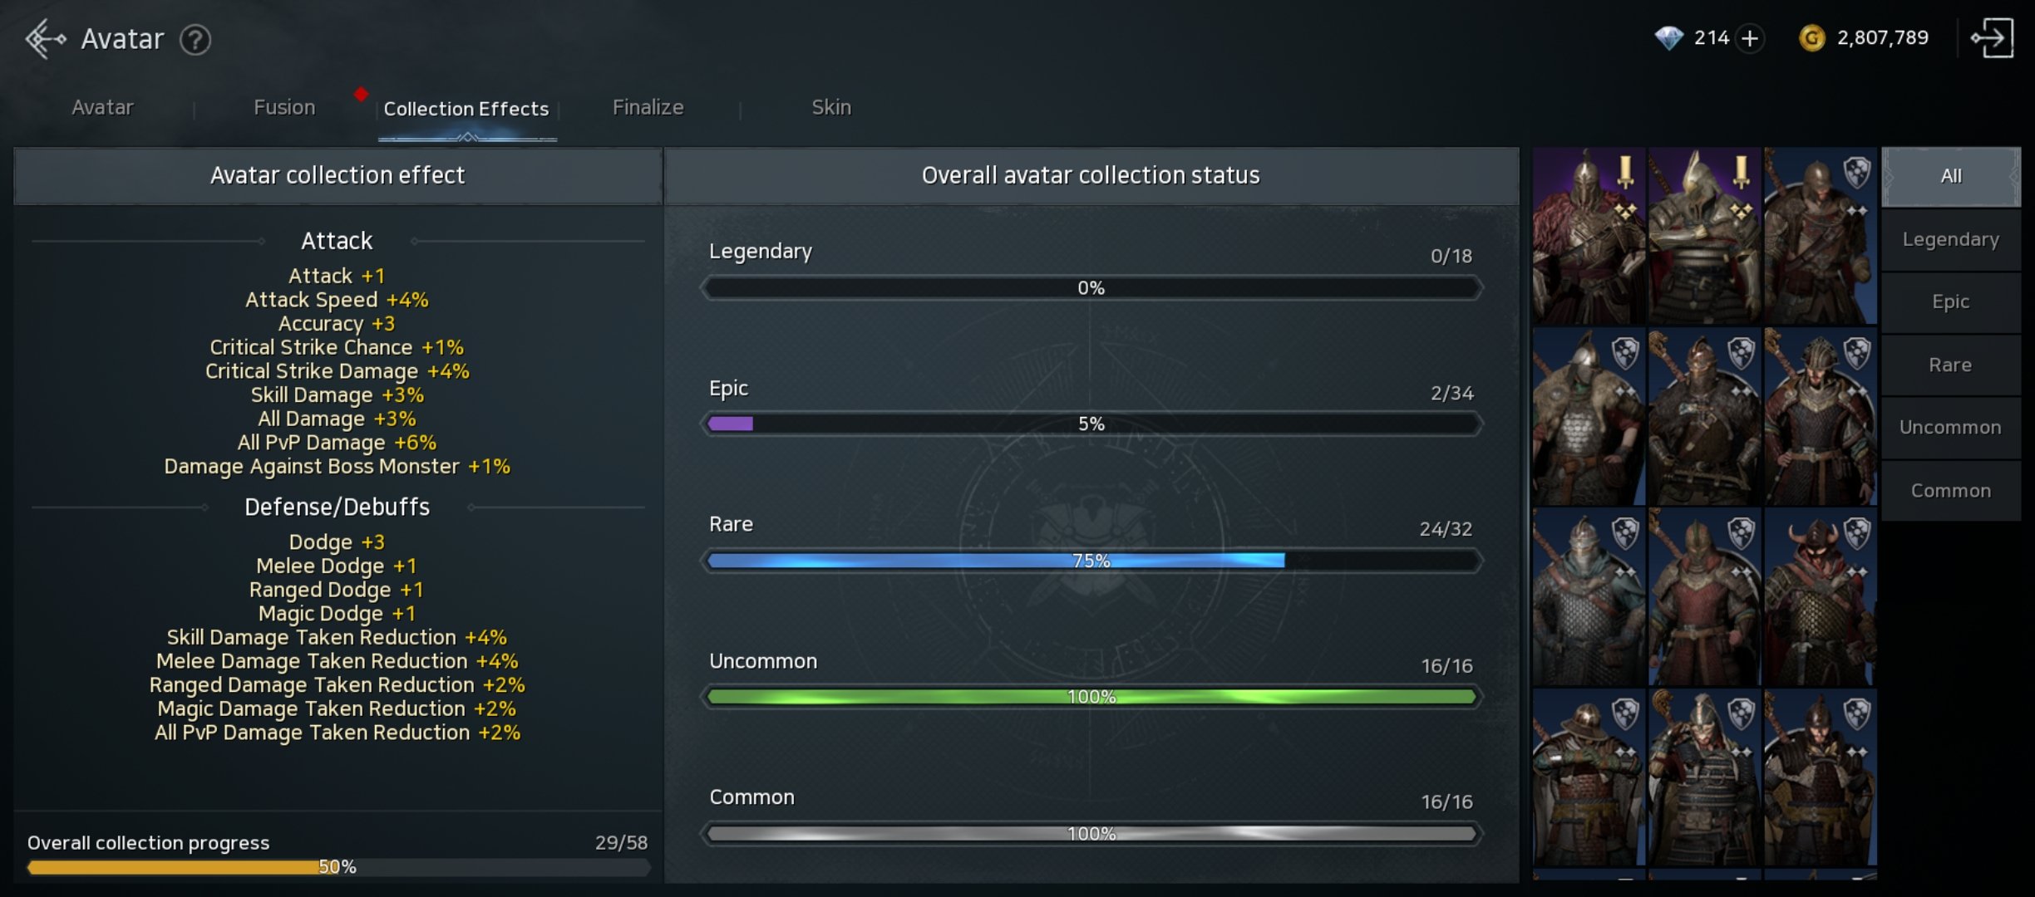
Task: Filter avatars by Epic rarity
Action: tap(1950, 301)
